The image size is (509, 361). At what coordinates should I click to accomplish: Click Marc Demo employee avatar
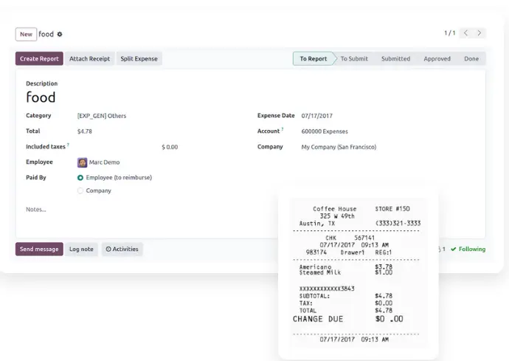[x=82, y=162]
